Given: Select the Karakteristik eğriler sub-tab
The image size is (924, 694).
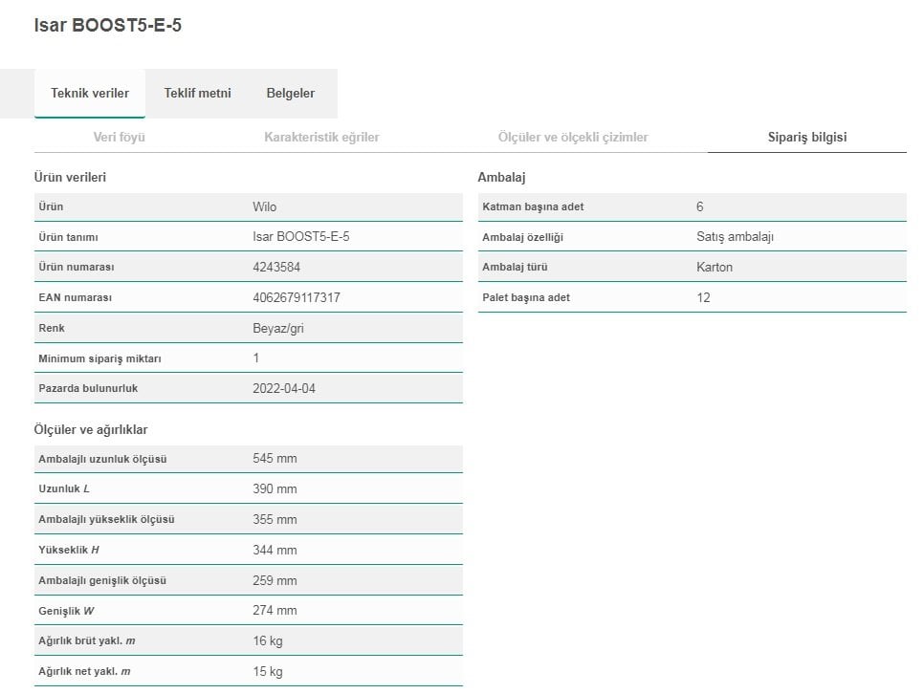Looking at the screenshot, I should click(x=321, y=138).
